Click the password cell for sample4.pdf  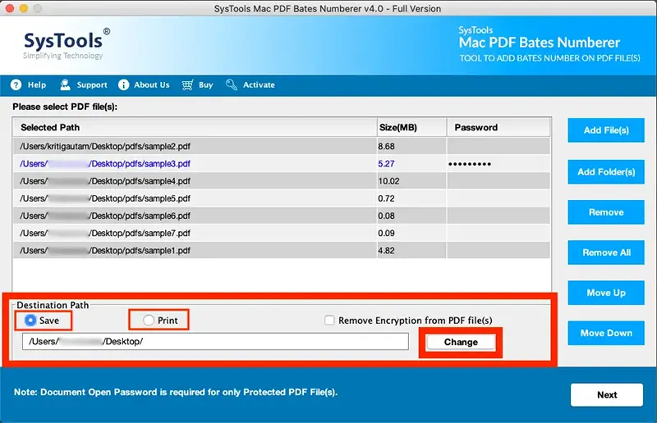click(498, 181)
